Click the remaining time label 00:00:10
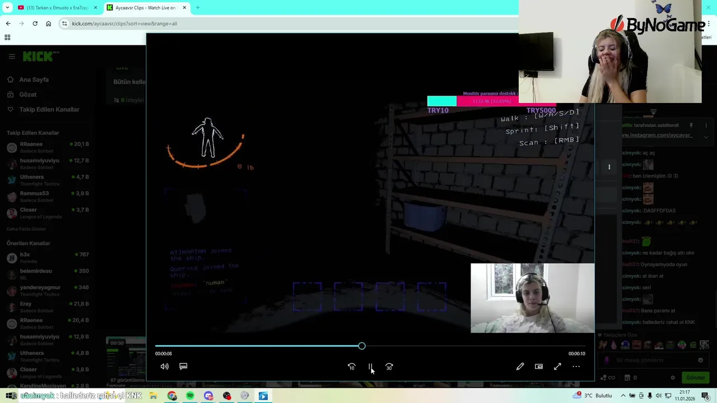Screen dimensions: 717x403 click(577, 354)
